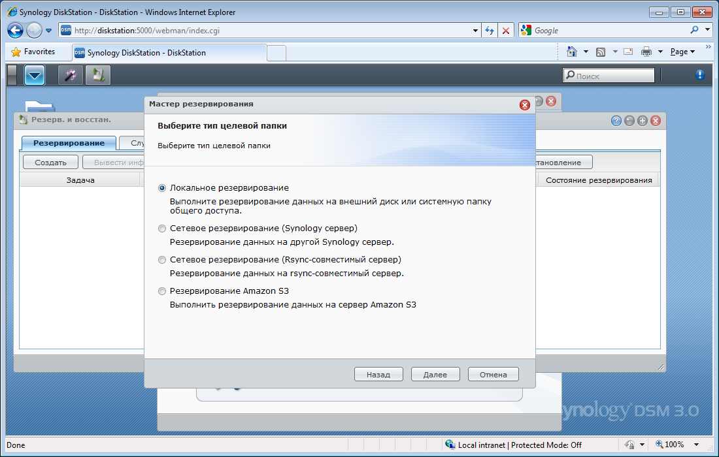The image size is (719, 457).
Task: Launch the wizard magic wand icon
Action: [70, 75]
